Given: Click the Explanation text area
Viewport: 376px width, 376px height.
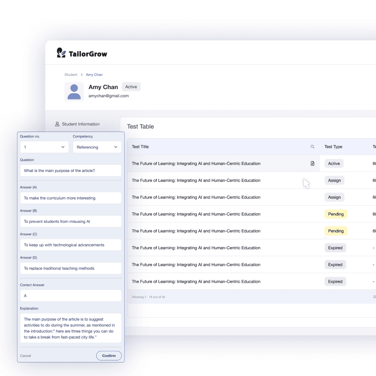Looking at the screenshot, I should click(x=71, y=328).
